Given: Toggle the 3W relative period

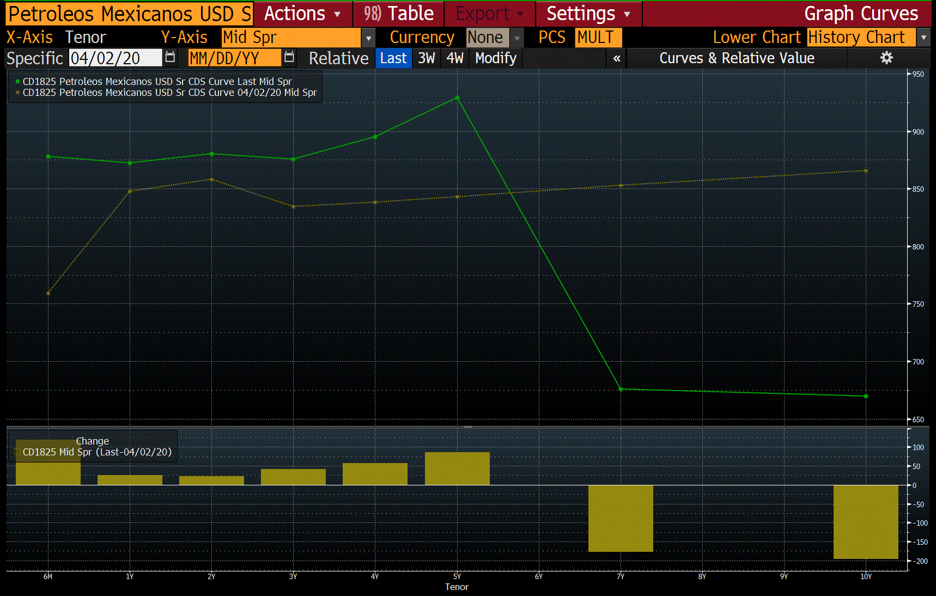Looking at the screenshot, I should click(x=426, y=58).
